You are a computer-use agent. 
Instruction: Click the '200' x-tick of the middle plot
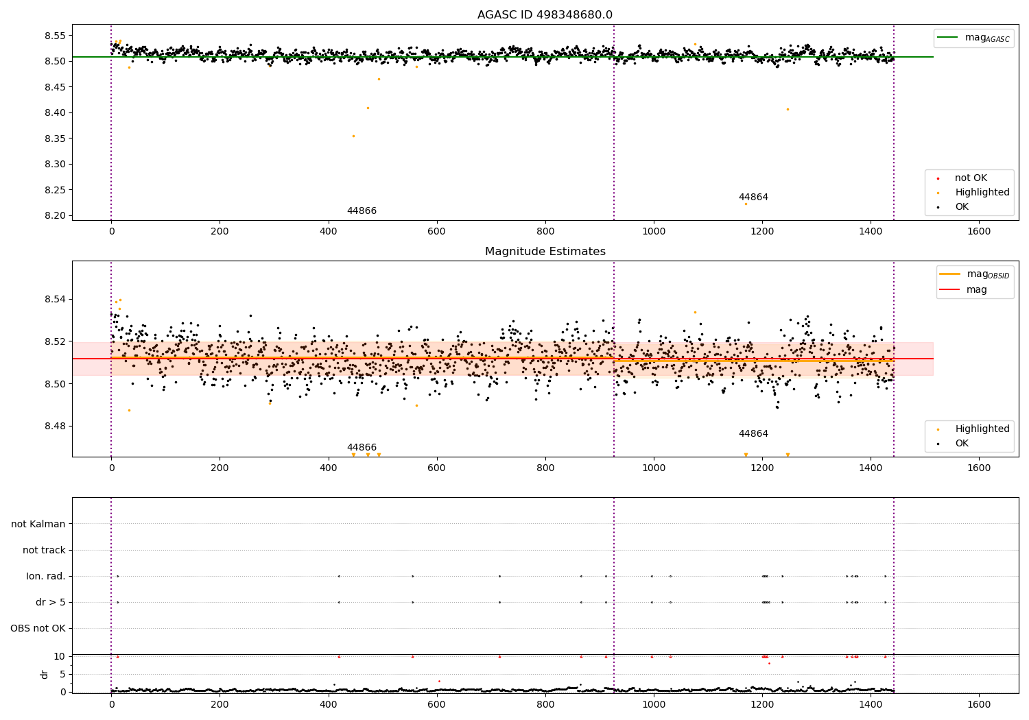point(220,468)
